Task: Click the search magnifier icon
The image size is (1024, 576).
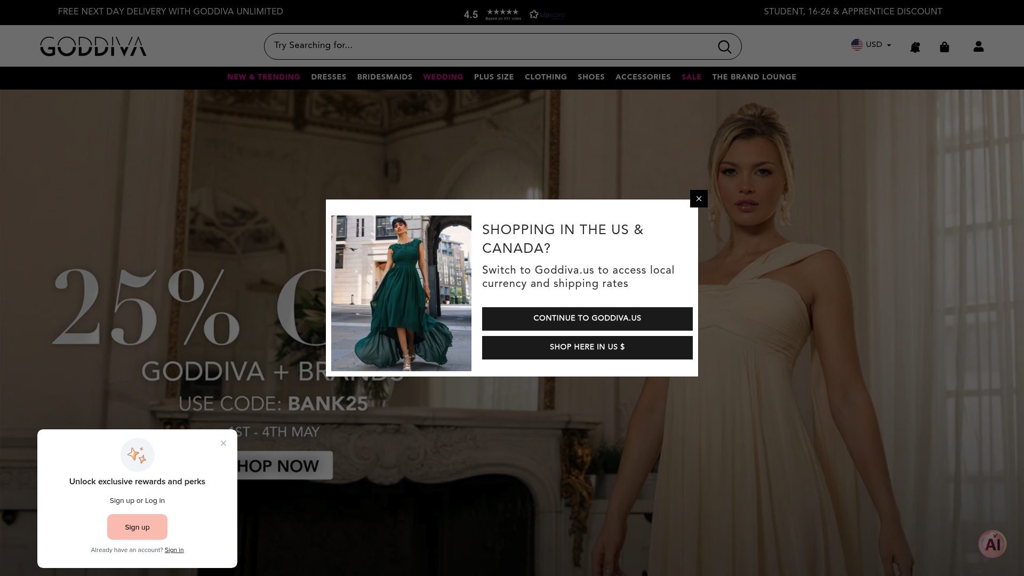Action: click(724, 47)
